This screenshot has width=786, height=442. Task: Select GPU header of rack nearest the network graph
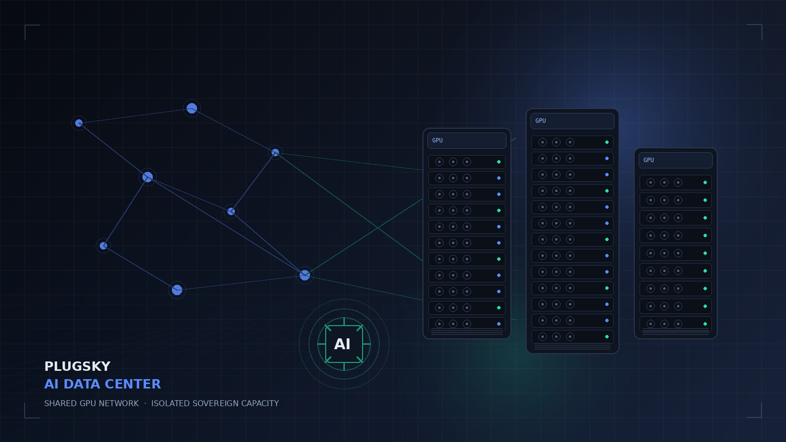click(467, 140)
